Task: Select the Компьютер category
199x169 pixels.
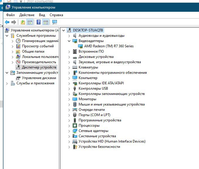Action: [x=88, y=78]
